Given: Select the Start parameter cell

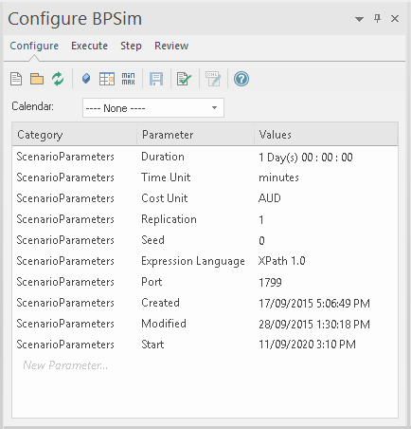Looking at the screenshot, I should click(x=152, y=345).
